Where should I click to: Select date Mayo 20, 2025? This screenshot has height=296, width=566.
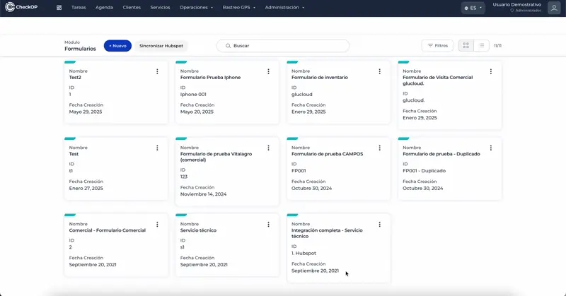[x=197, y=112]
